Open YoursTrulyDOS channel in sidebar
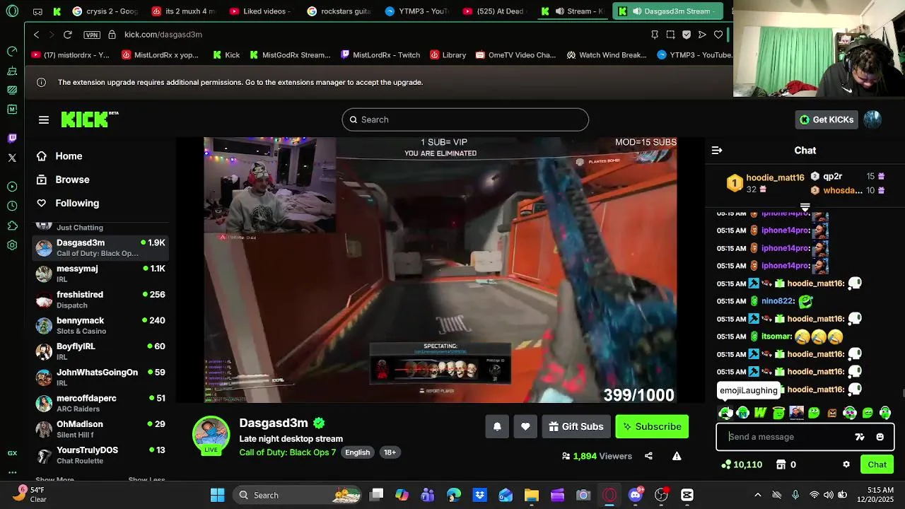Viewport: 905px width, 509px height. click(100, 455)
